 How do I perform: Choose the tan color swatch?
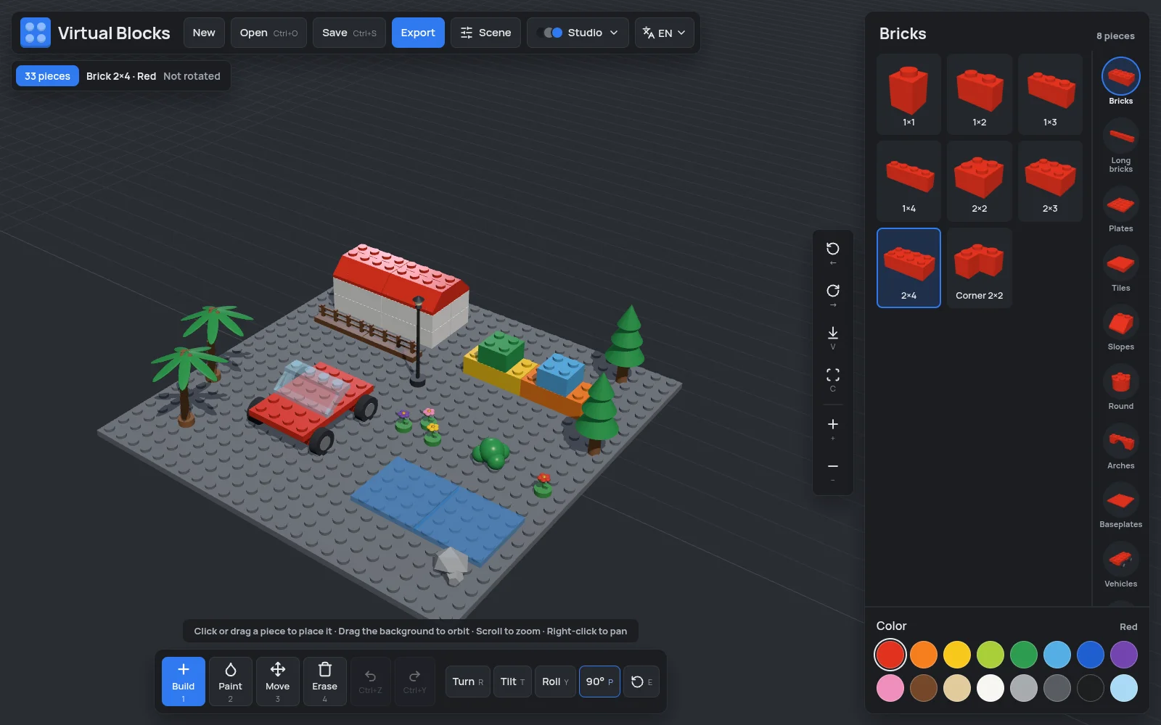pyautogui.click(x=957, y=688)
